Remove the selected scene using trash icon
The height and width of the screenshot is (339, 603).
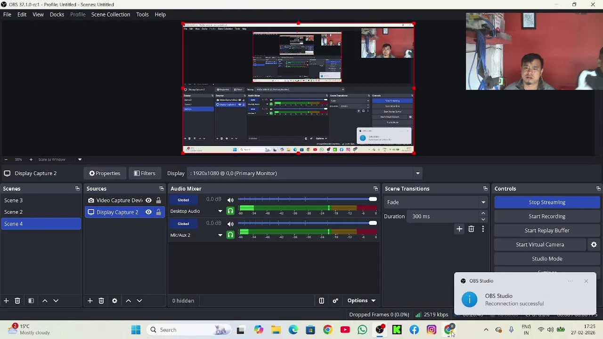(x=17, y=300)
